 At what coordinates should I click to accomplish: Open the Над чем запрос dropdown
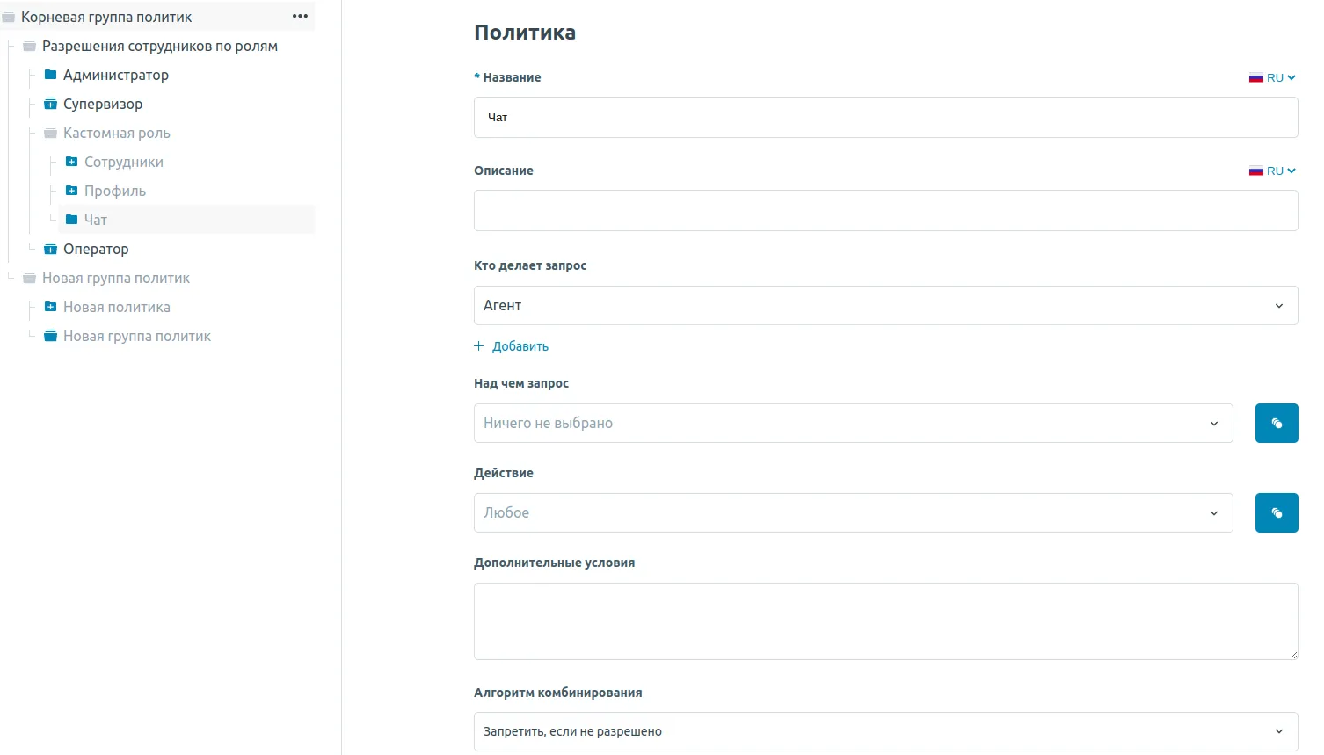click(x=853, y=424)
